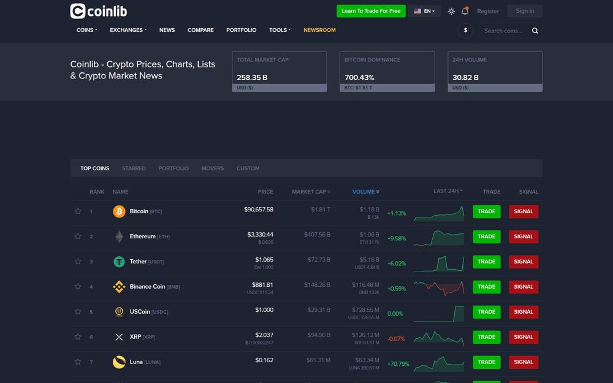The height and width of the screenshot is (383, 613).
Task: Star XRP as a favorite
Action: point(78,336)
